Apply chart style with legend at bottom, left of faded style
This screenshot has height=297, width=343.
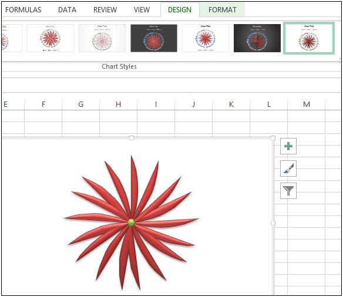pos(51,38)
